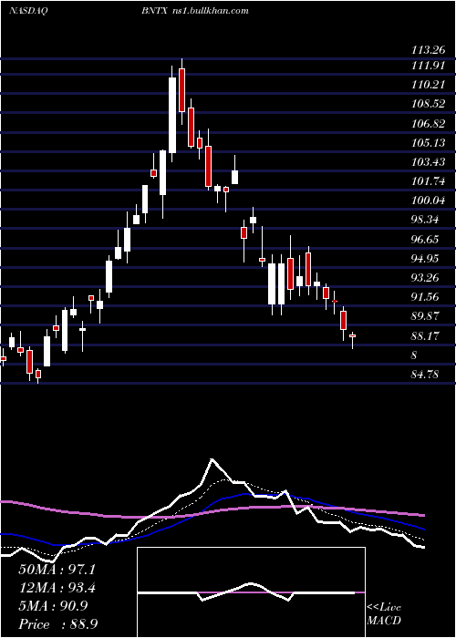Click the 91.56 price axis label
The width and height of the screenshot is (456, 638).
coord(425,297)
